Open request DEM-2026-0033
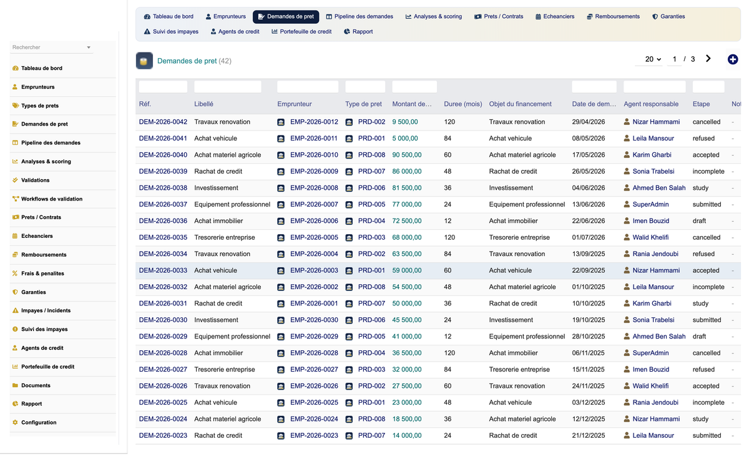 coord(163,271)
